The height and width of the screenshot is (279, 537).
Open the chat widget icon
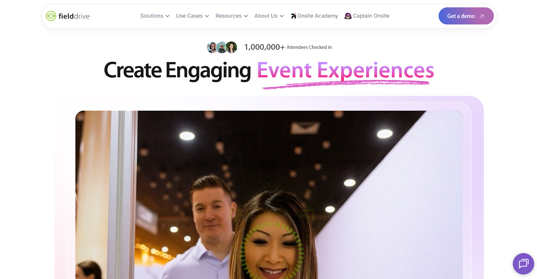pos(523,264)
